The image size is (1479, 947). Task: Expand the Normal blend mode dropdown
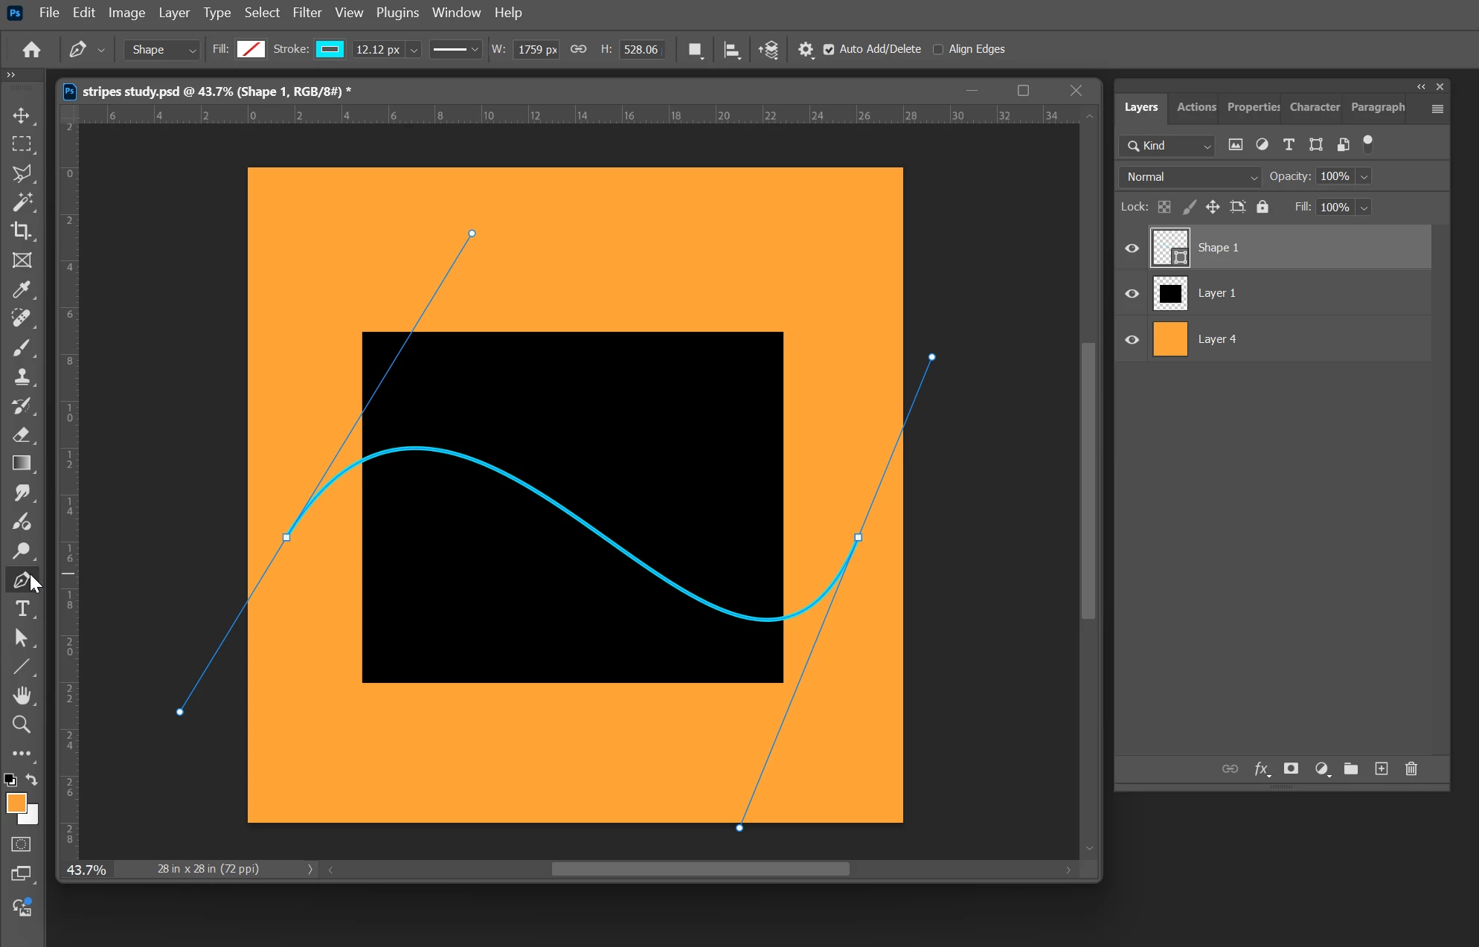point(1190,177)
